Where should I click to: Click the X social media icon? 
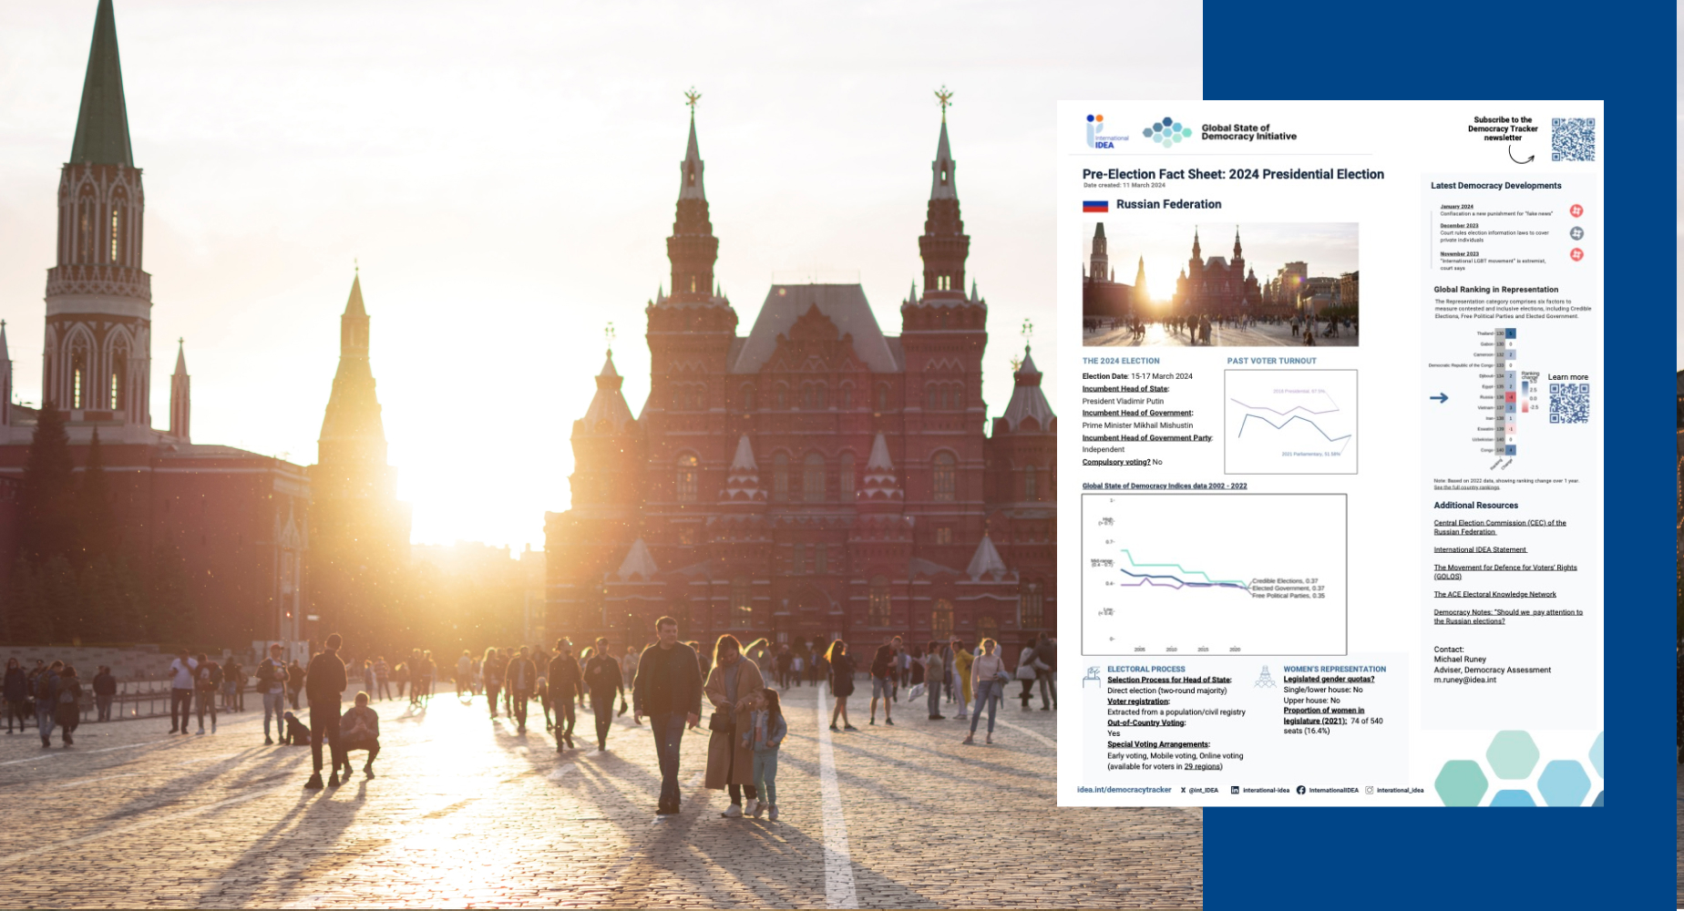(1183, 790)
